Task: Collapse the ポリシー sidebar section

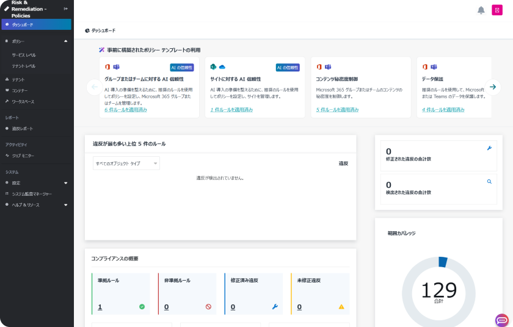Action: click(36, 41)
